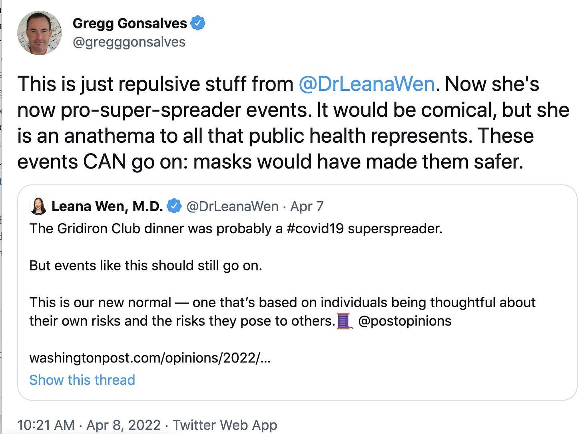The height and width of the screenshot is (434, 582).
Task: Open the @DrLeanaWen handle in the quoted tweet
Action: click(232, 206)
